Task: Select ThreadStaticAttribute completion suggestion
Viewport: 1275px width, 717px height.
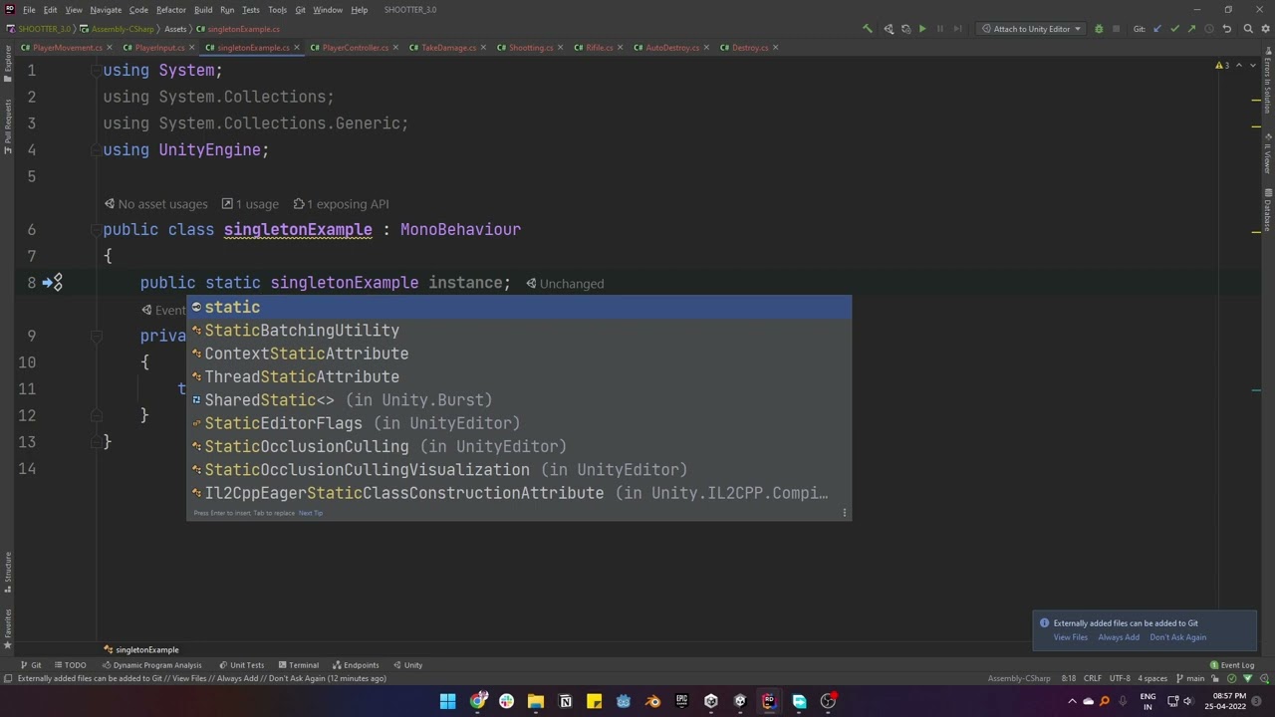Action: coord(519,377)
